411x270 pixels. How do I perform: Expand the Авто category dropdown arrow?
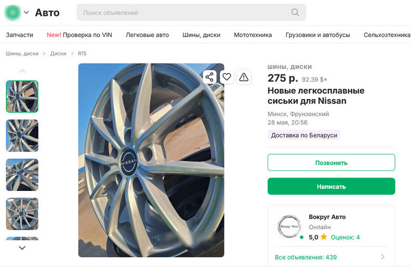click(26, 12)
